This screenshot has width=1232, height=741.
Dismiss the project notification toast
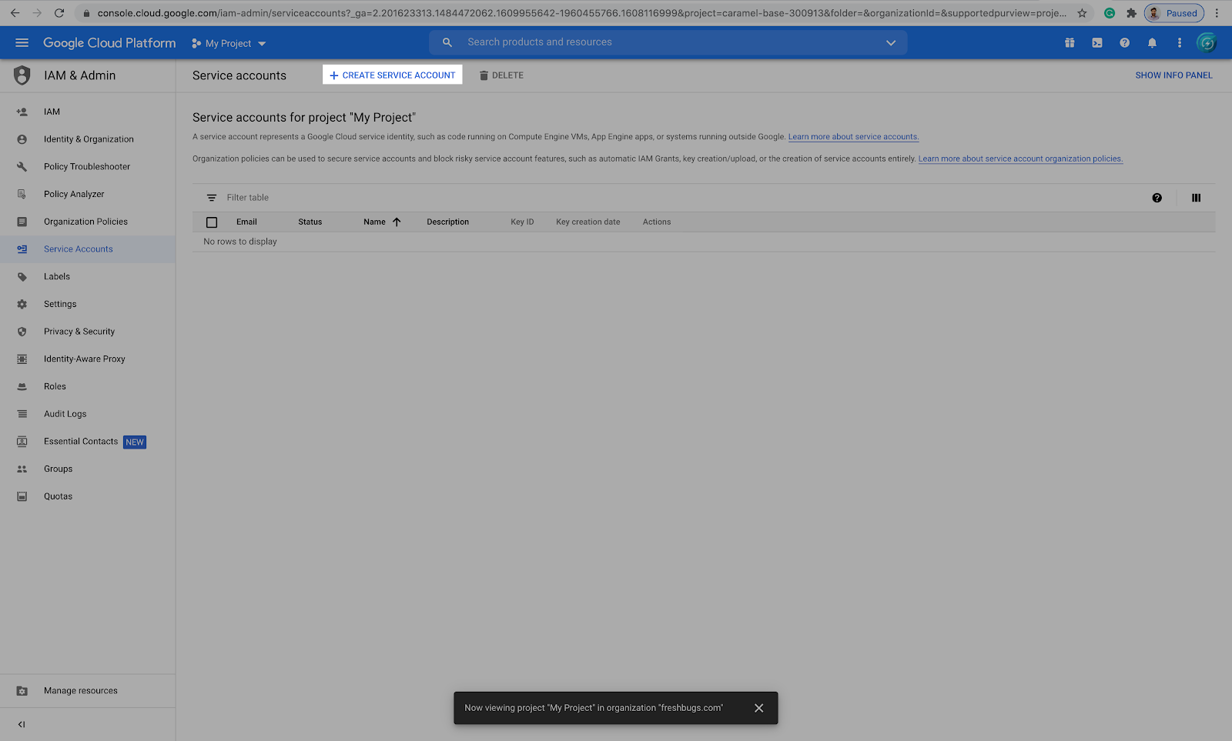pyautogui.click(x=758, y=708)
